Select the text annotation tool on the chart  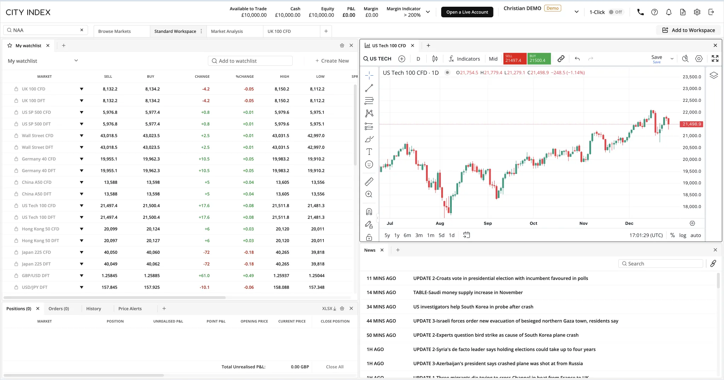tap(369, 152)
